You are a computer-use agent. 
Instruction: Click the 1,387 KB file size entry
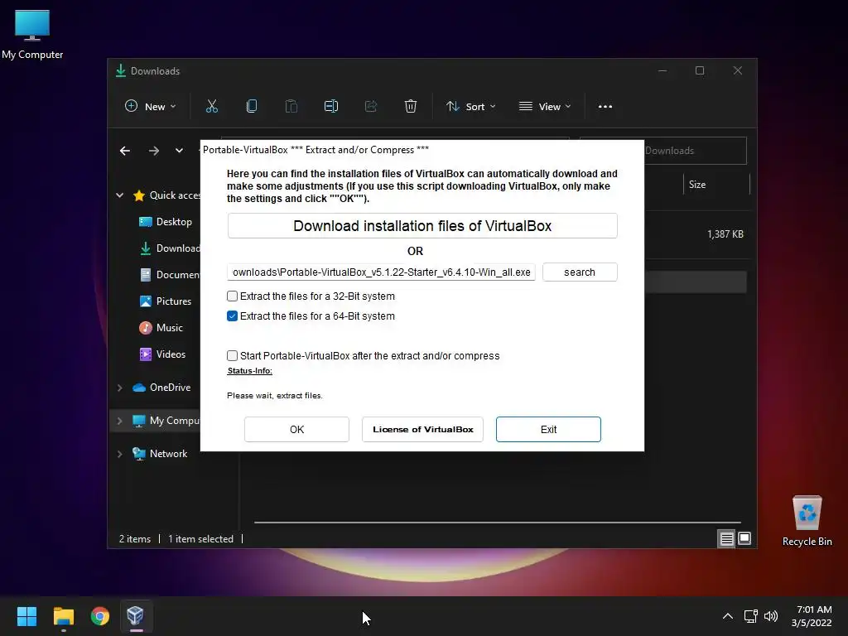pyautogui.click(x=725, y=234)
